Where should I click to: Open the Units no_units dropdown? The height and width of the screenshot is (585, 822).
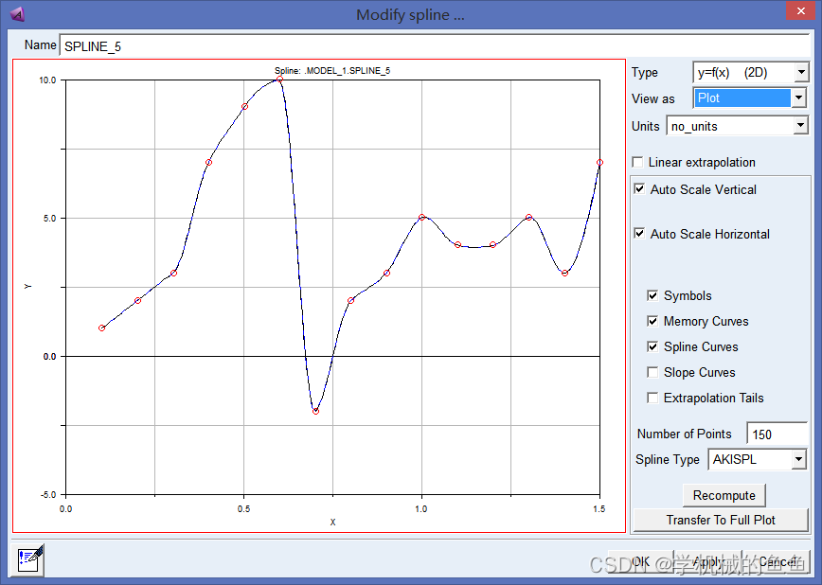(x=800, y=126)
